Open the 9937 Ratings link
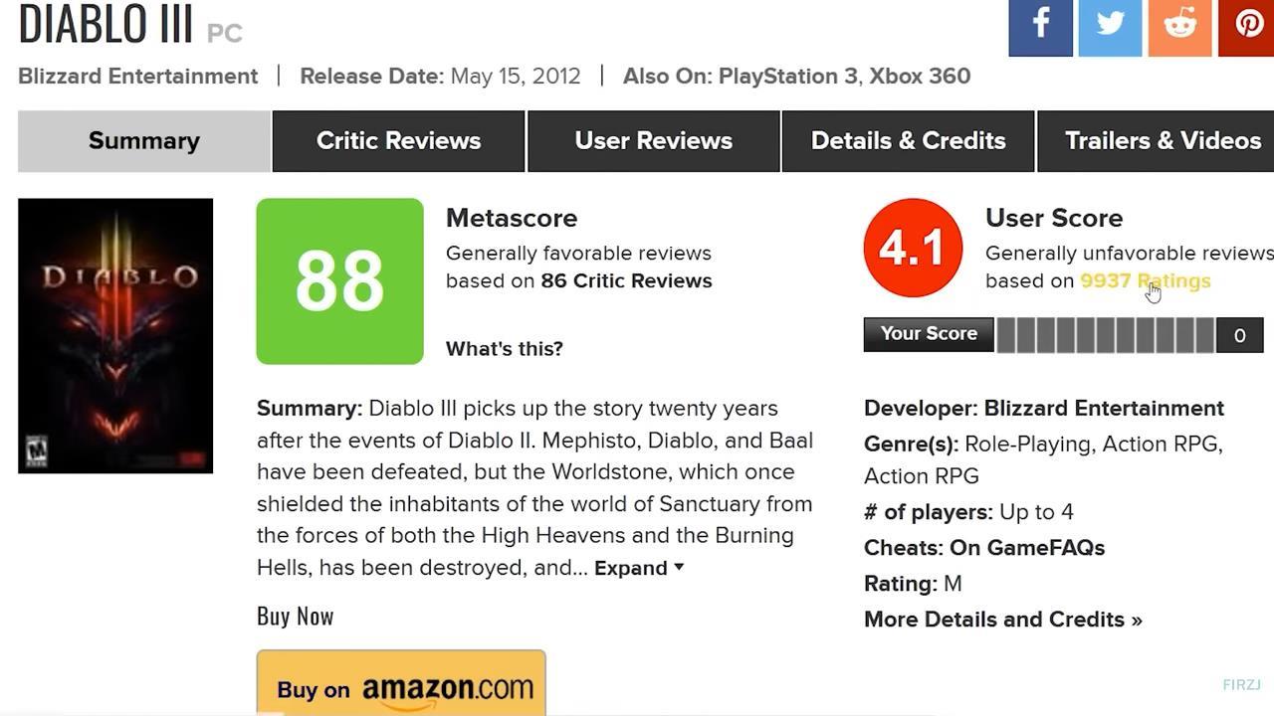Viewport: 1274px width, 716px height. (x=1146, y=281)
